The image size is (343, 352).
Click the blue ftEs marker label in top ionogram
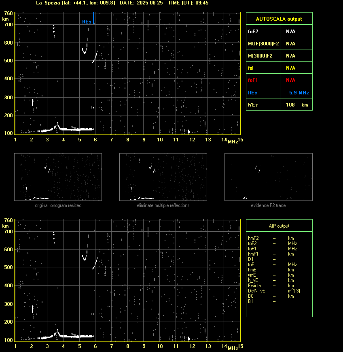click(87, 22)
